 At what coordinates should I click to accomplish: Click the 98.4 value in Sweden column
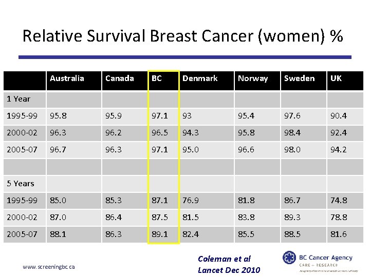(294, 132)
